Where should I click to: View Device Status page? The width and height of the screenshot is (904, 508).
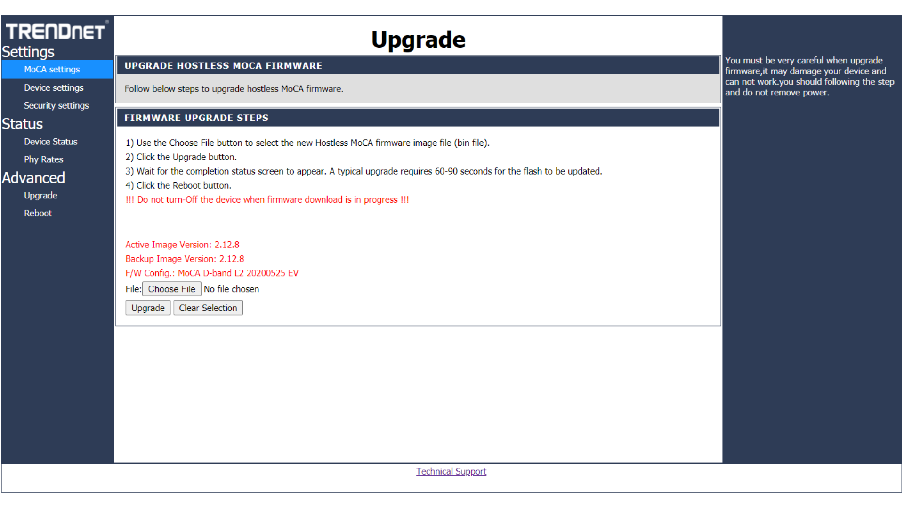pyautogui.click(x=50, y=142)
